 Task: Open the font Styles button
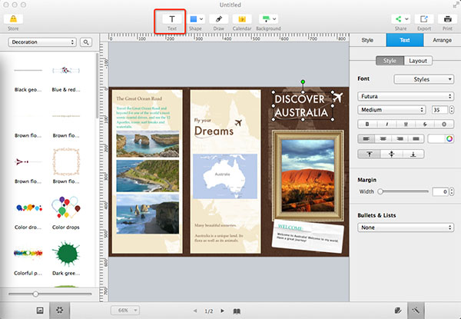tap(423, 79)
